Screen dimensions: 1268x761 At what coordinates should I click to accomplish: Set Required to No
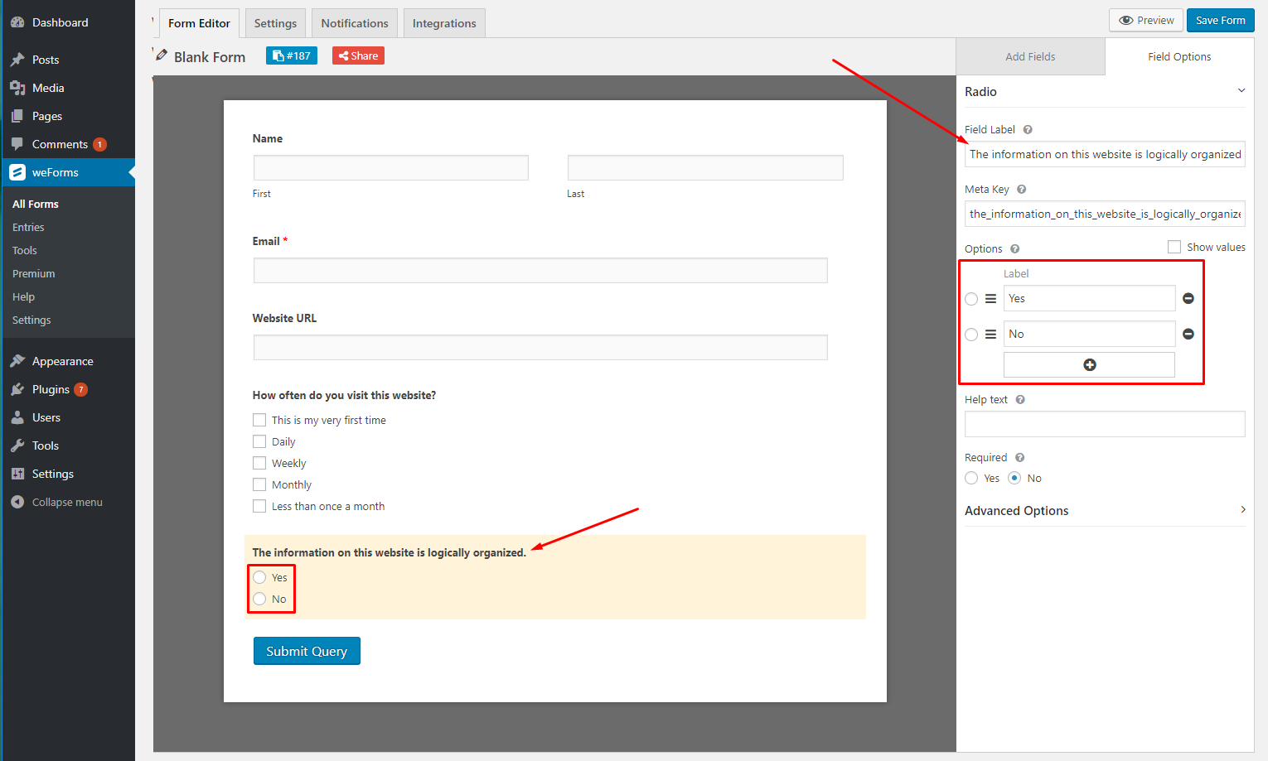pyautogui.click(x=1014, y=478)
